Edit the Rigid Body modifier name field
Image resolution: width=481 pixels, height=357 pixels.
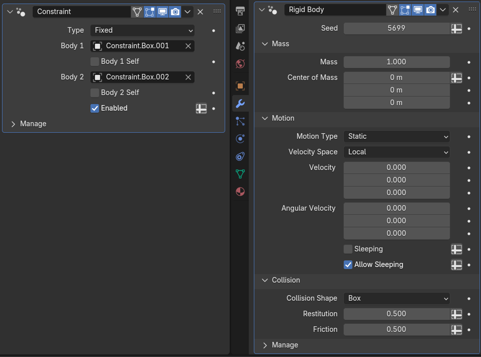click(x=335, y=10)
